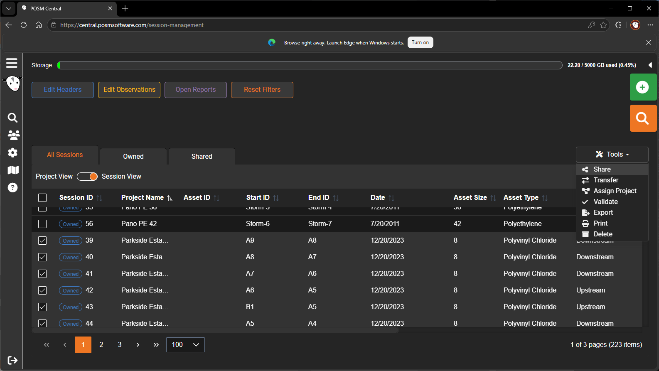Image resolution: width=659 pixels, height=371 pixels.
Task: Open the users group icon in sidebar
Action: tap(13, 135)
